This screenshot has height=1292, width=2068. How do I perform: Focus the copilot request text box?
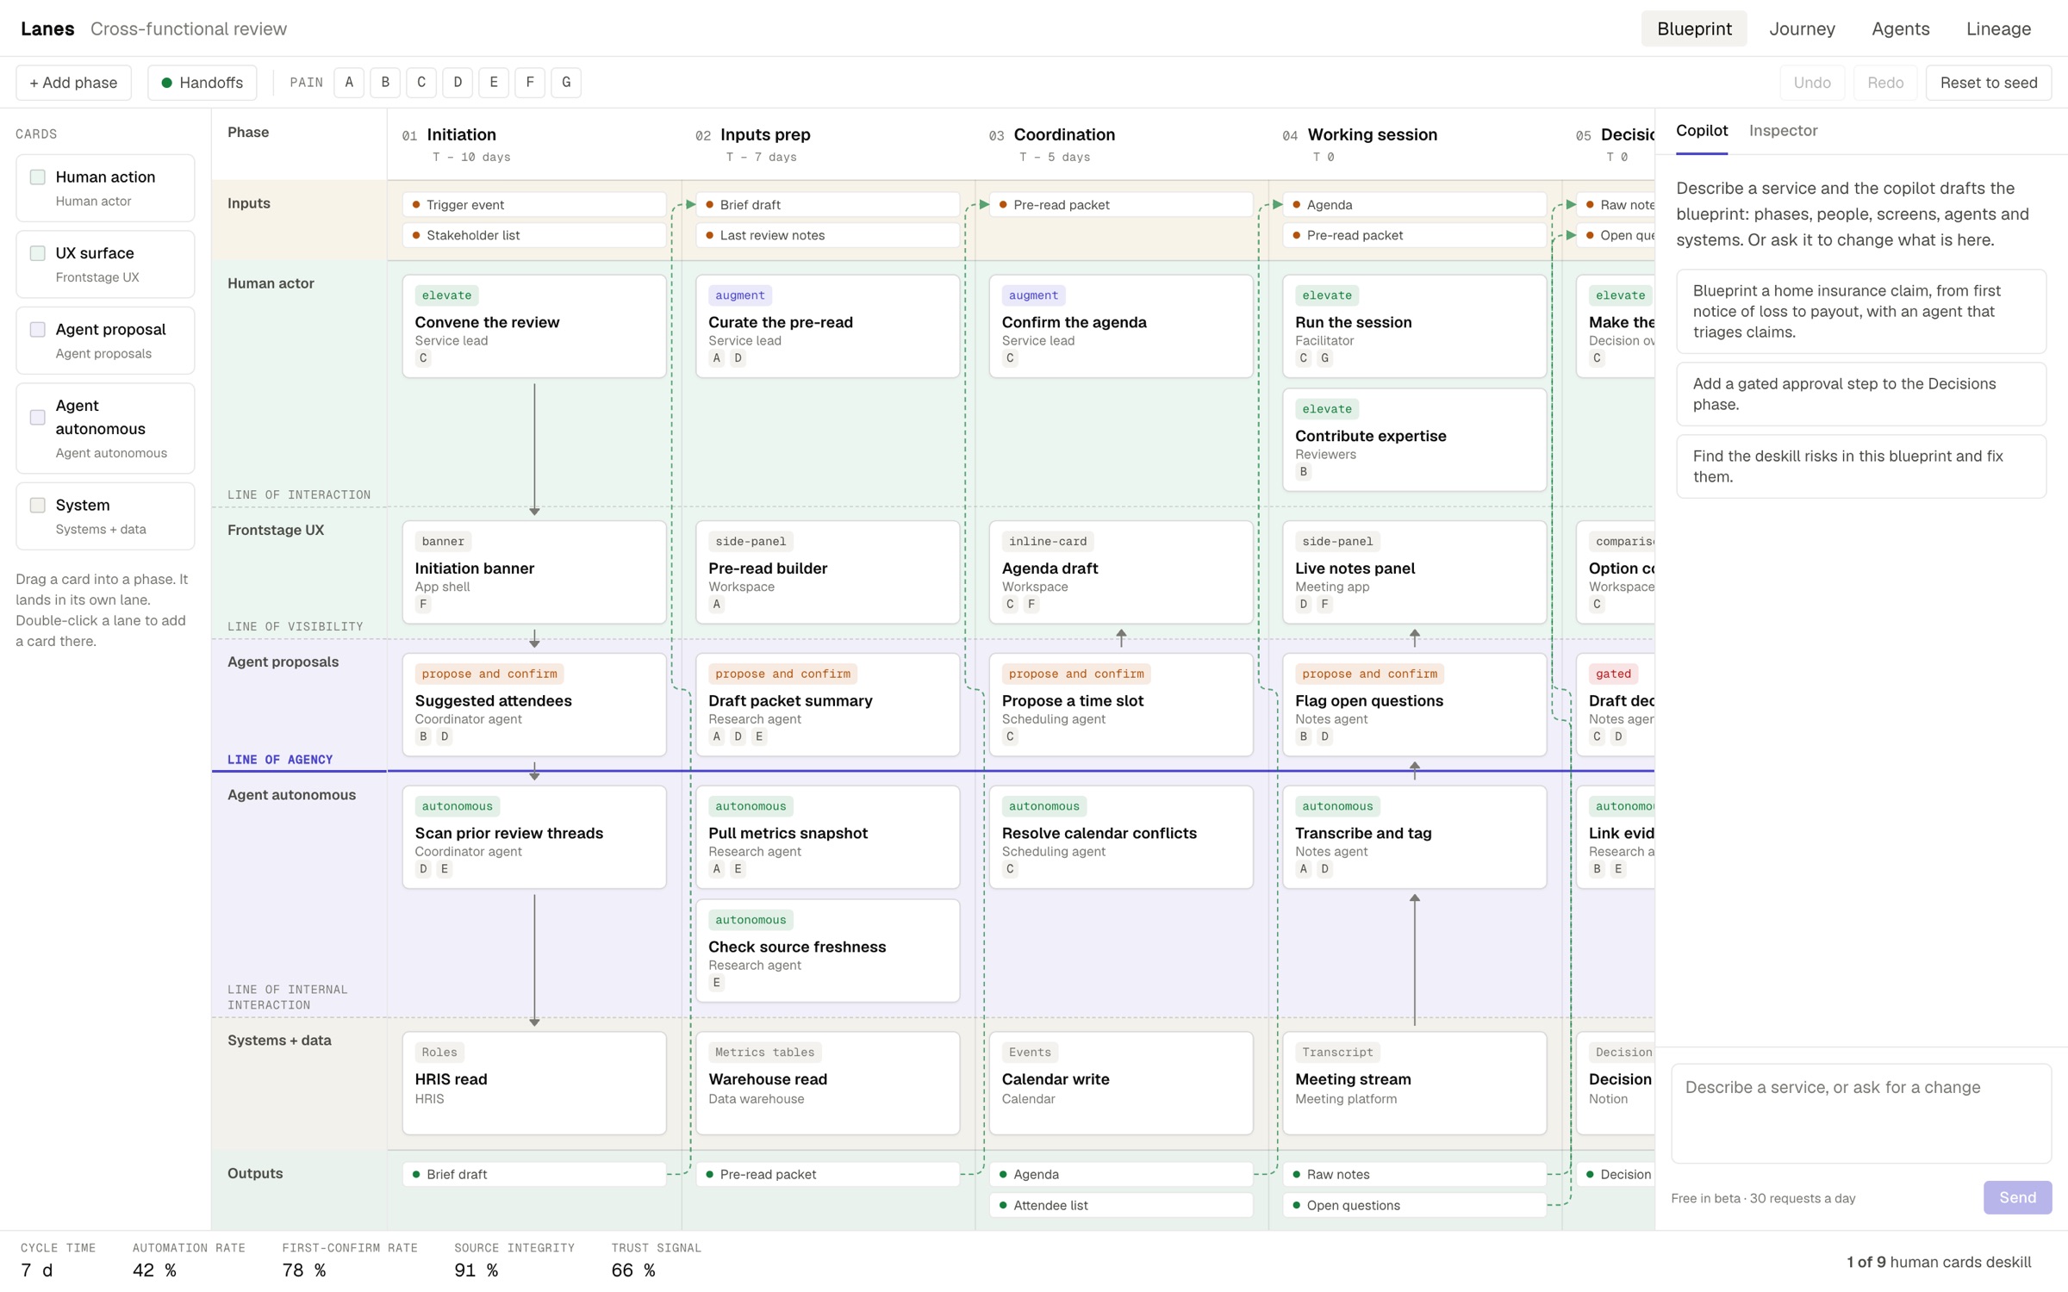tap(1861, 1113)
